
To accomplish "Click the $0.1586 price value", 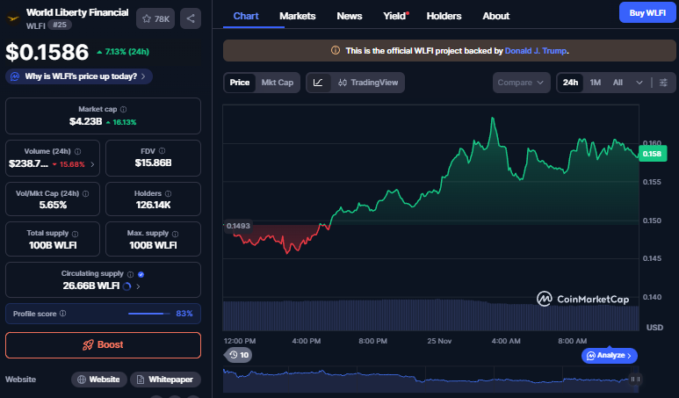I will pos(47,52).
